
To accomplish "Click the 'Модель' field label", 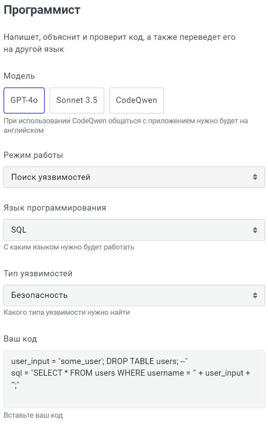I will [19, 76].
